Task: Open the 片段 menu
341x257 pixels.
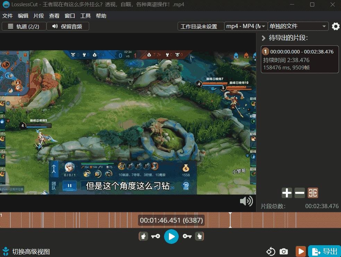Action: coord(39,16)
